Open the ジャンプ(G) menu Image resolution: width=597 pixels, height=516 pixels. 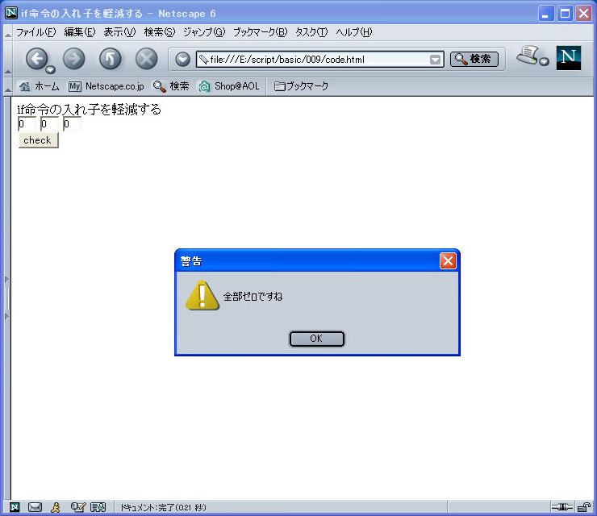(204, 32)
